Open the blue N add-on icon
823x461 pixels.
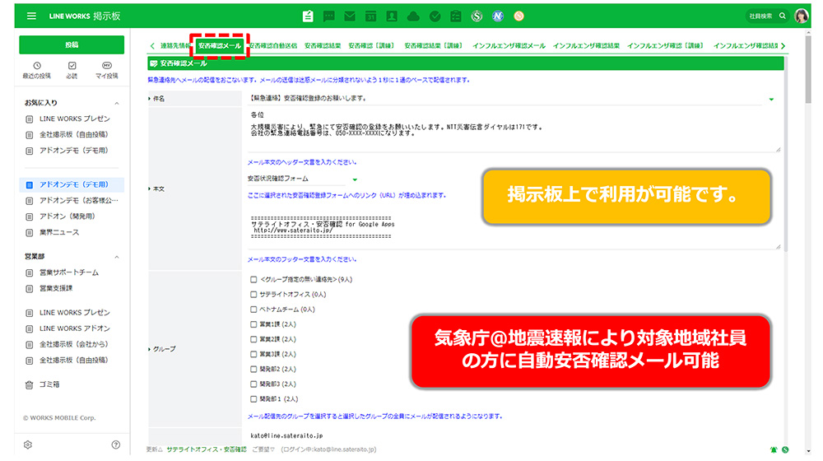coord(498,16)
